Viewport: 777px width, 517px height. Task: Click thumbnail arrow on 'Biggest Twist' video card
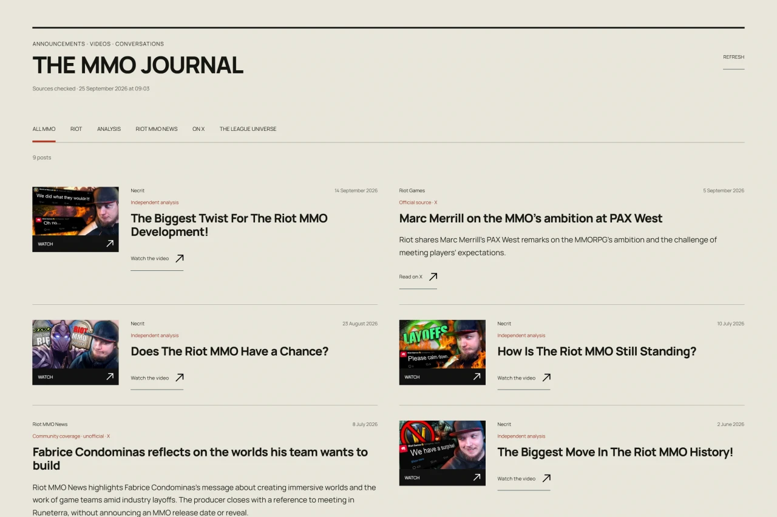(110, 244)
